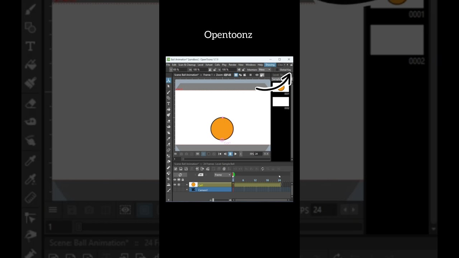Select the Type text tool
Screen dimensions: 459x258
point(169,104)
